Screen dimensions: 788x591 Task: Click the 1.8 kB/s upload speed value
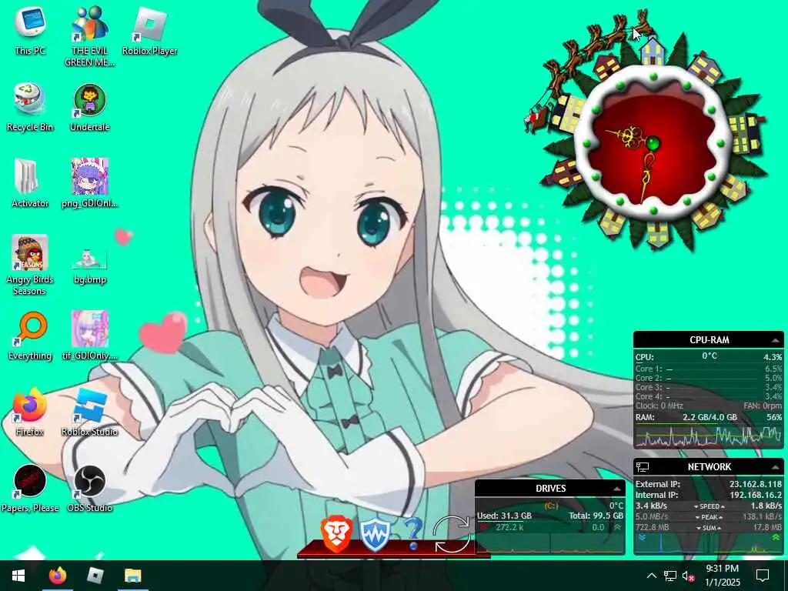[766, 506]
